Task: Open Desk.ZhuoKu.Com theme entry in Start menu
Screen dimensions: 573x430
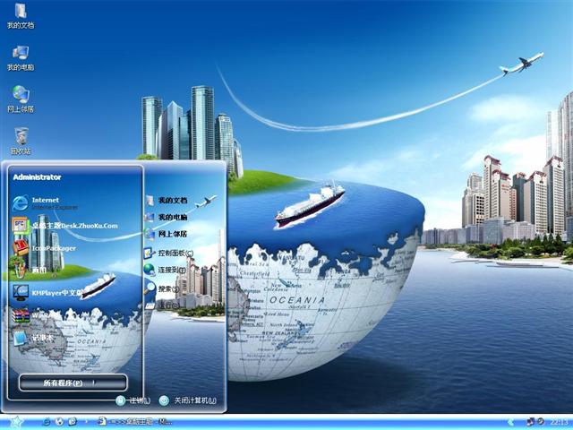Action: click(65, 226)
